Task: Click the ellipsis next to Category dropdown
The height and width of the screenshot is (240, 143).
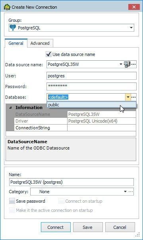Action: (x=131, y=192)
